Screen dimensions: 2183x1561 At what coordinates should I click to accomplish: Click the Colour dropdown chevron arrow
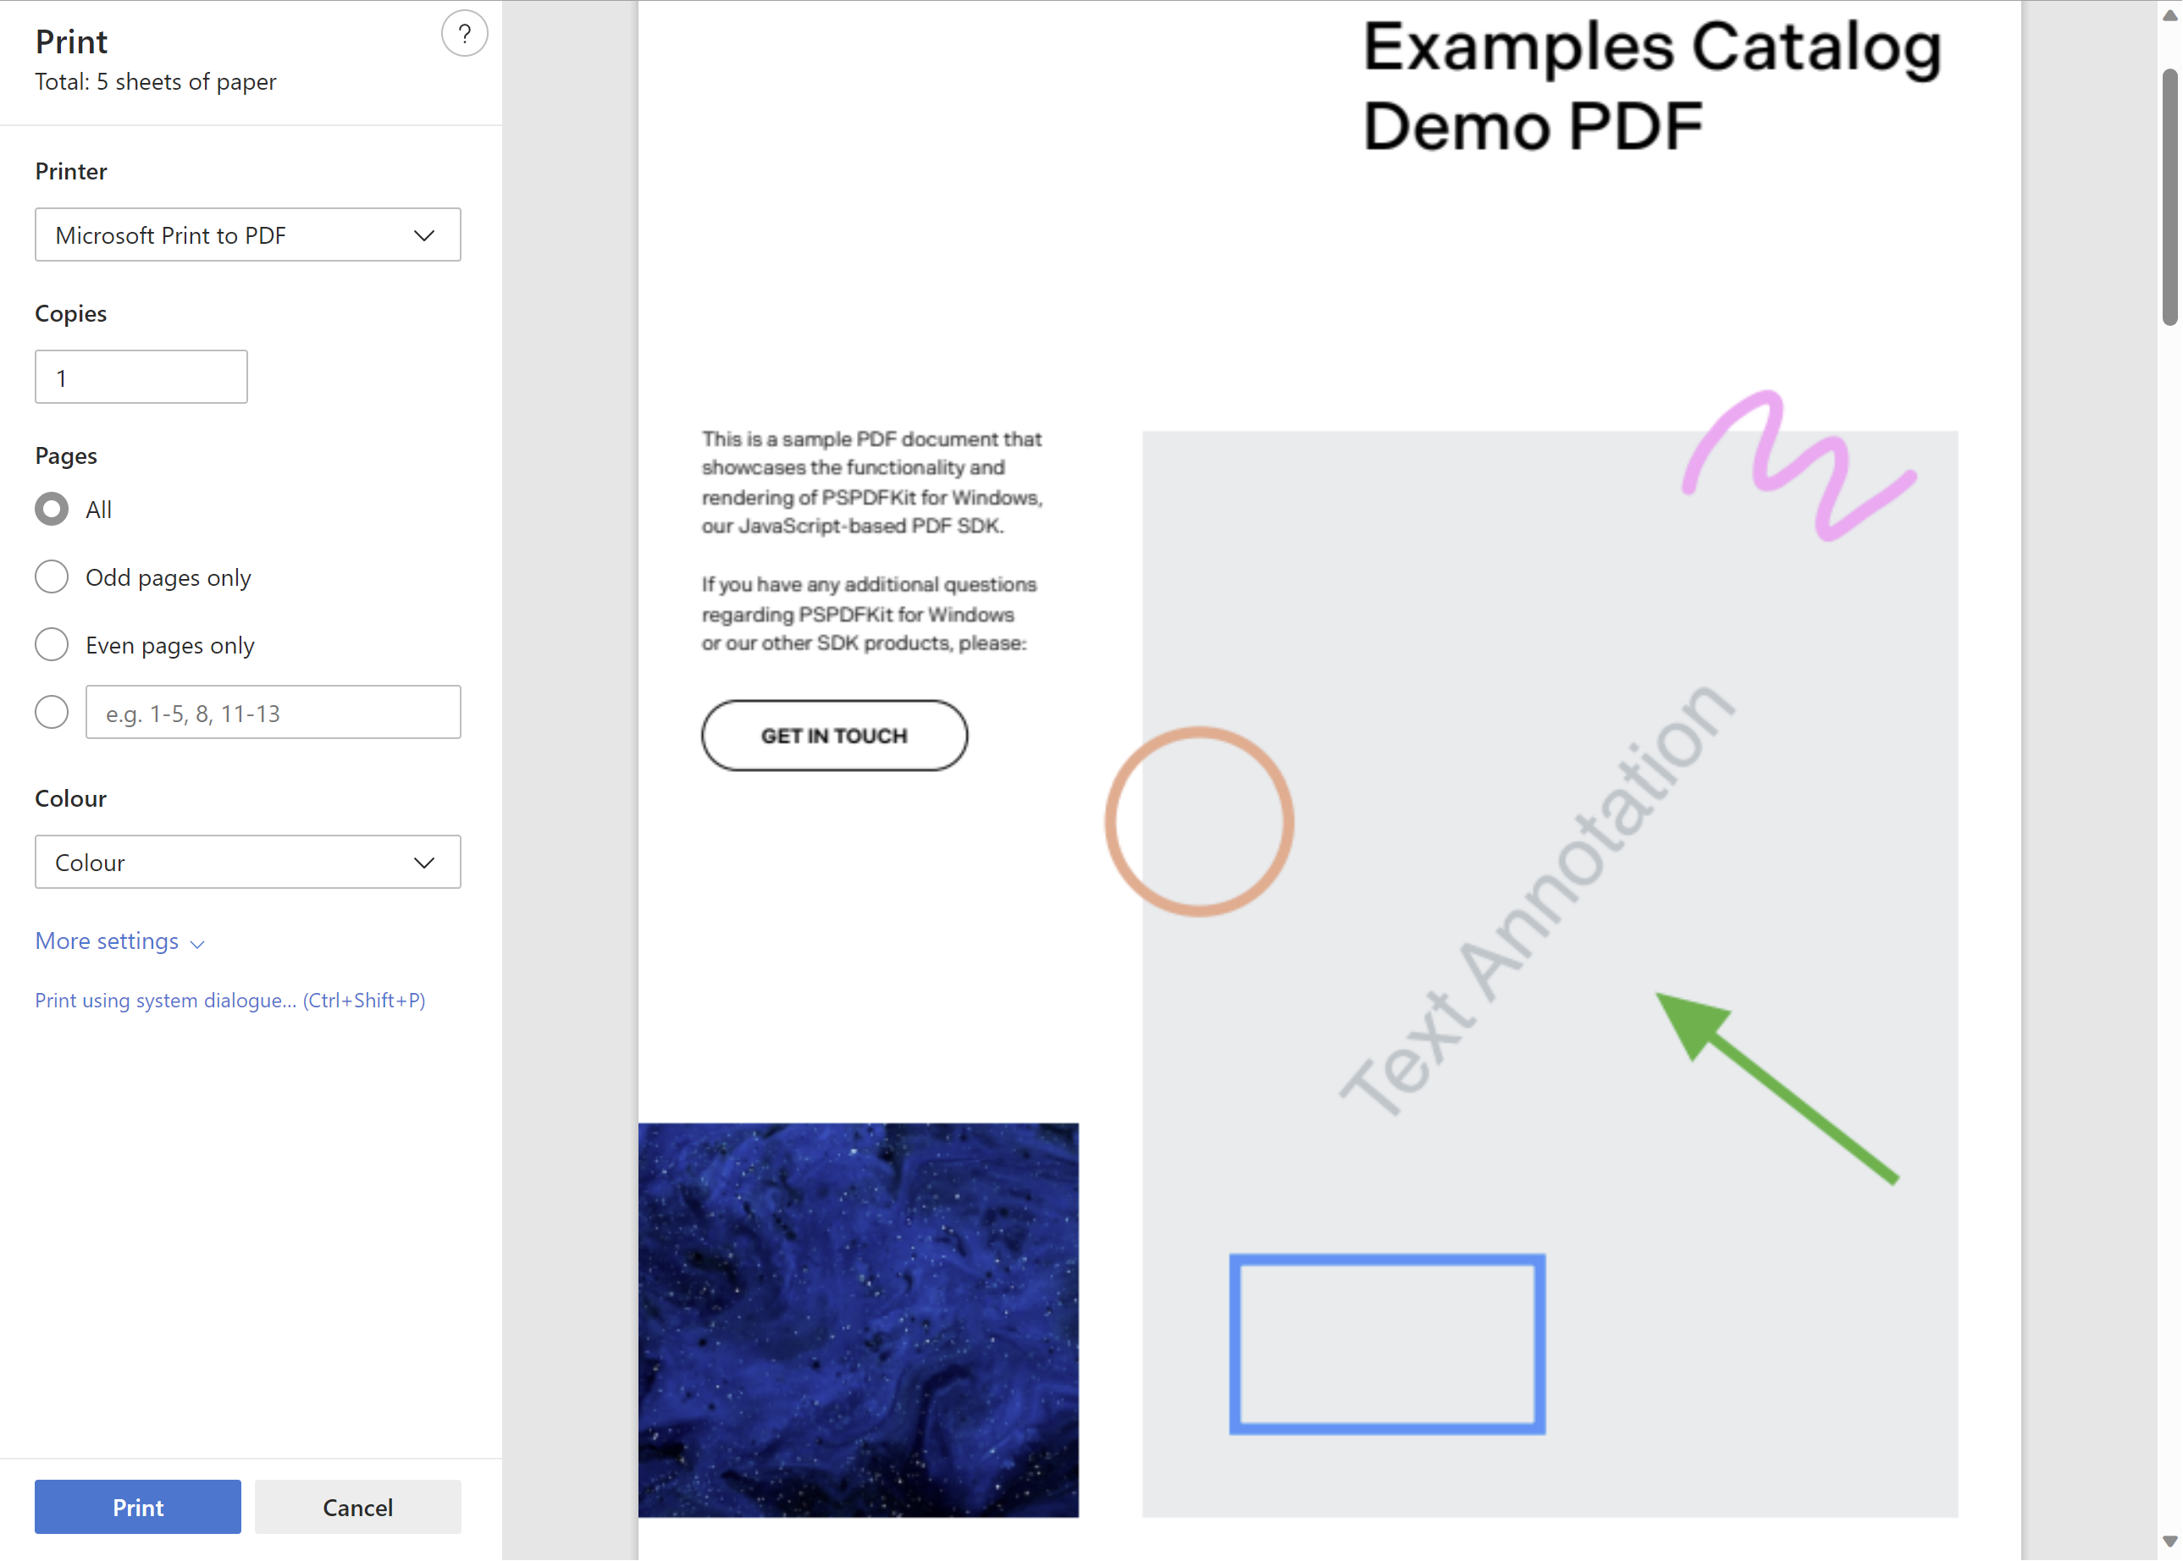coord(424,863)
